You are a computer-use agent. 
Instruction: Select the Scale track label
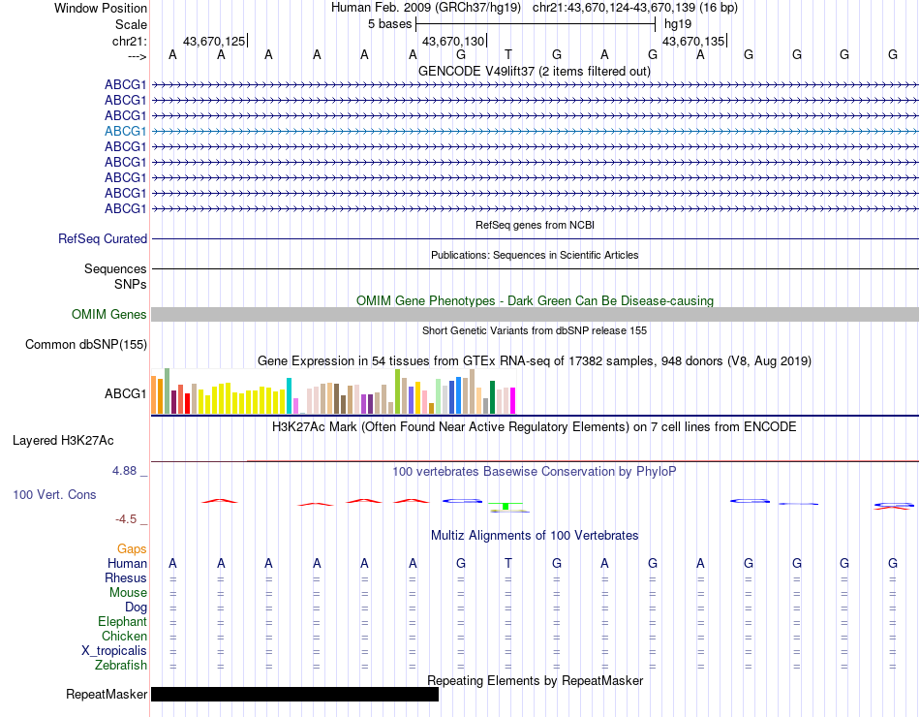pyautogui.click(x=131, y=24)
